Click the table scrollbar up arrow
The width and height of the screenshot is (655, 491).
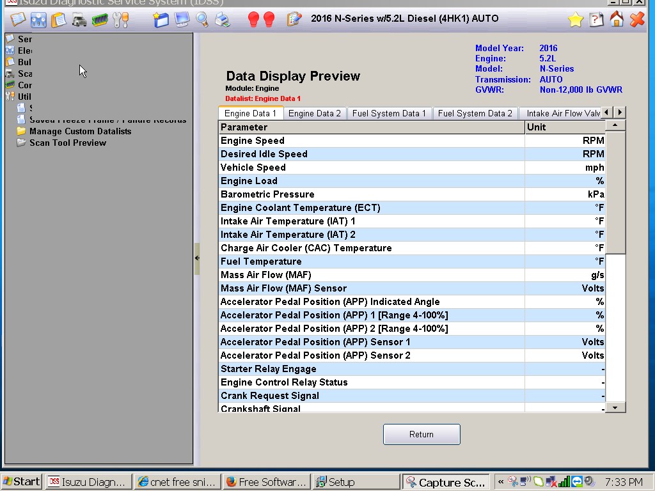(x=615, y=125)
